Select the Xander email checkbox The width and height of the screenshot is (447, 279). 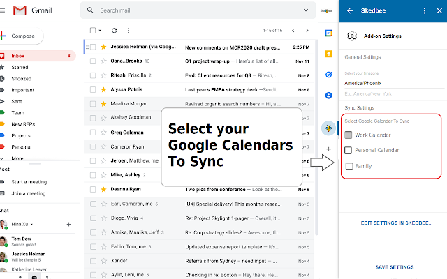(93, 261)
